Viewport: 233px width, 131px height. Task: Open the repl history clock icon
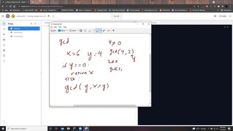point(53,16)
